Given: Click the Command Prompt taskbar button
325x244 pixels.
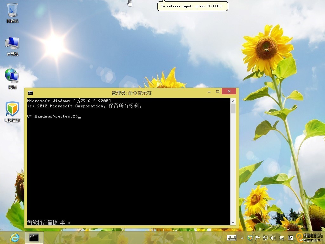Looking at the screenshot, I should 34,237.
